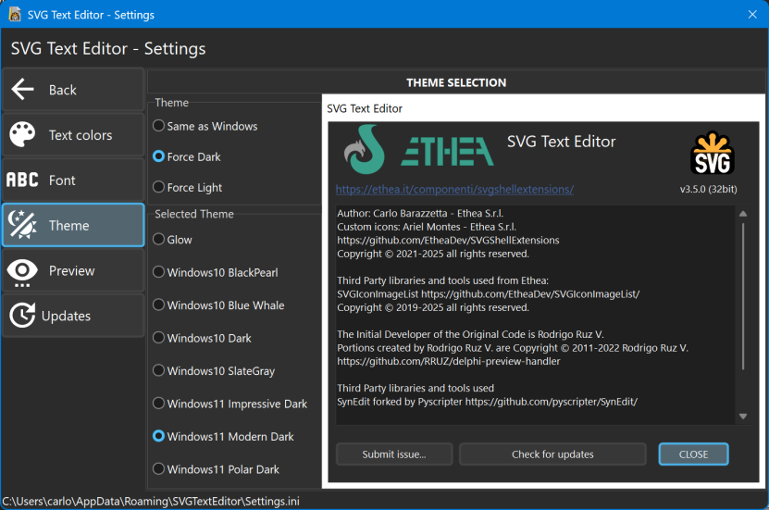Screen dimensions: 769x510
Task: Open the Theme settings page
Action: [x=73, y=225]
